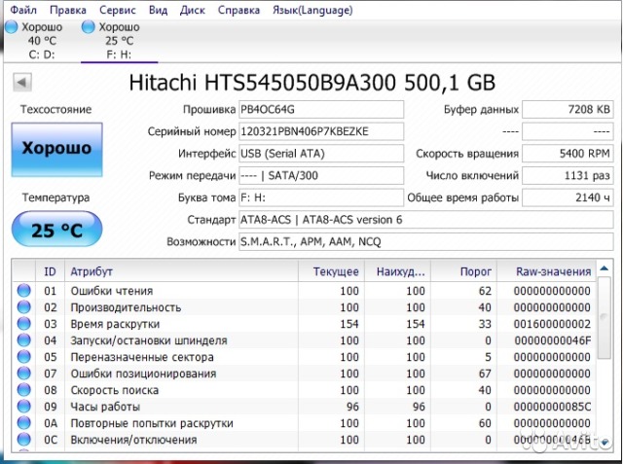Open the Язык(Language) menu
This screenshot has height=464, width=623.
click(312, 10)
